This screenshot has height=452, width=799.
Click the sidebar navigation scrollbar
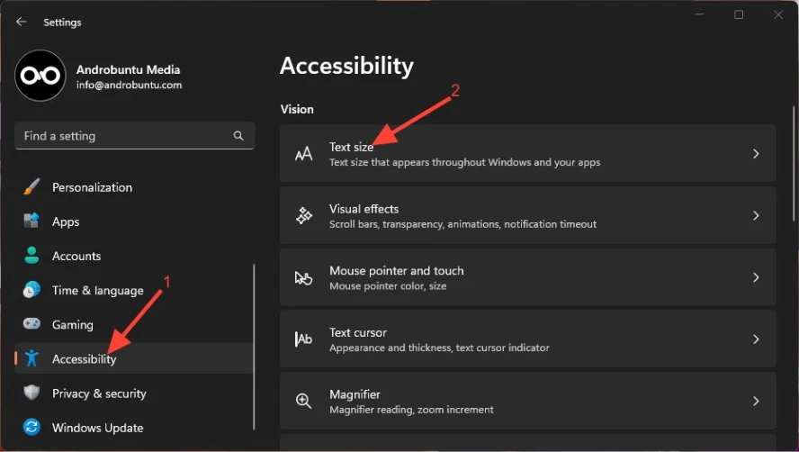click(254, 347)
